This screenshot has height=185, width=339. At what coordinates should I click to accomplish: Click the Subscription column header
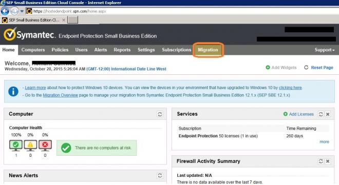click(190, 129)
